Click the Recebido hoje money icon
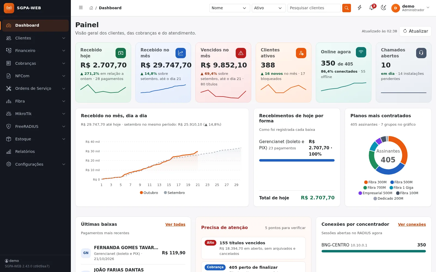 [121, 53]
